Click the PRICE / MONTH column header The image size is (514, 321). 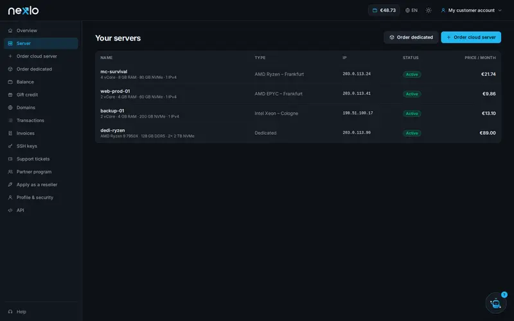coord(480,58)
